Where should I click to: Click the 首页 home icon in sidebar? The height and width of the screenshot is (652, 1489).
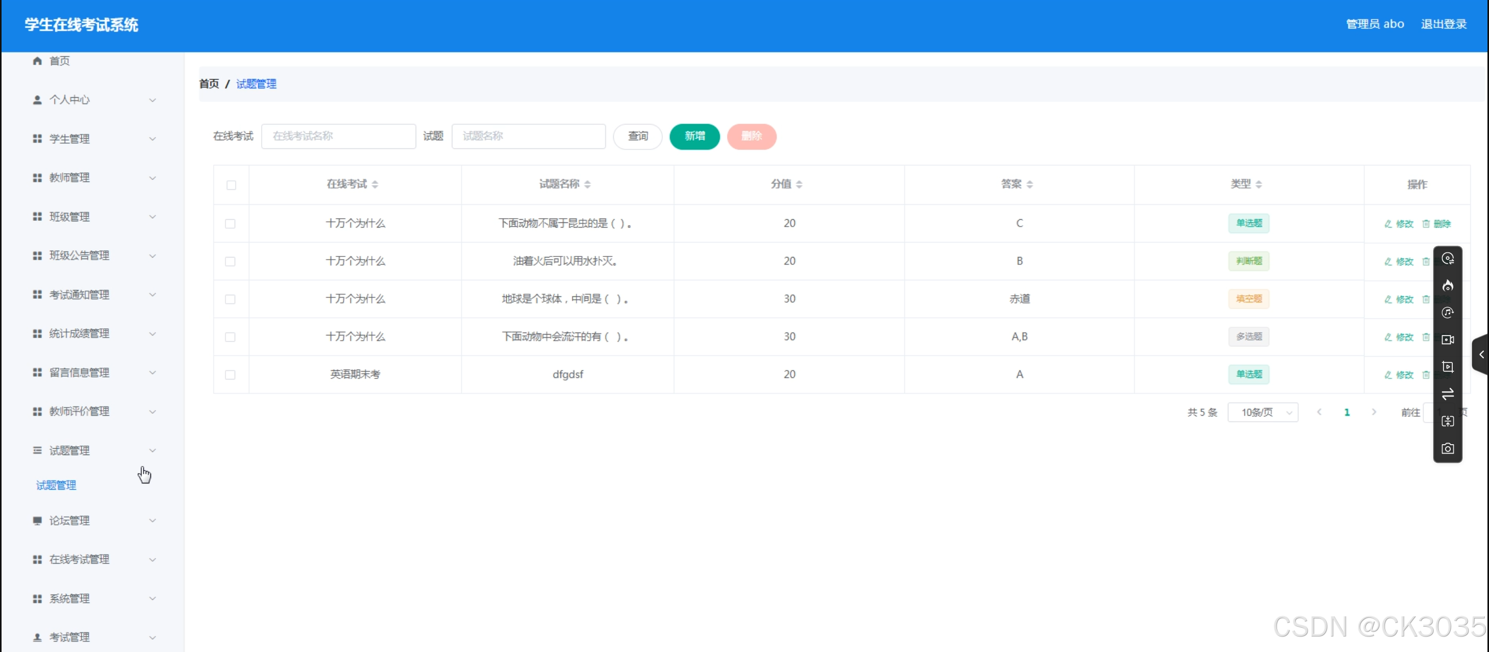(38, 60)
